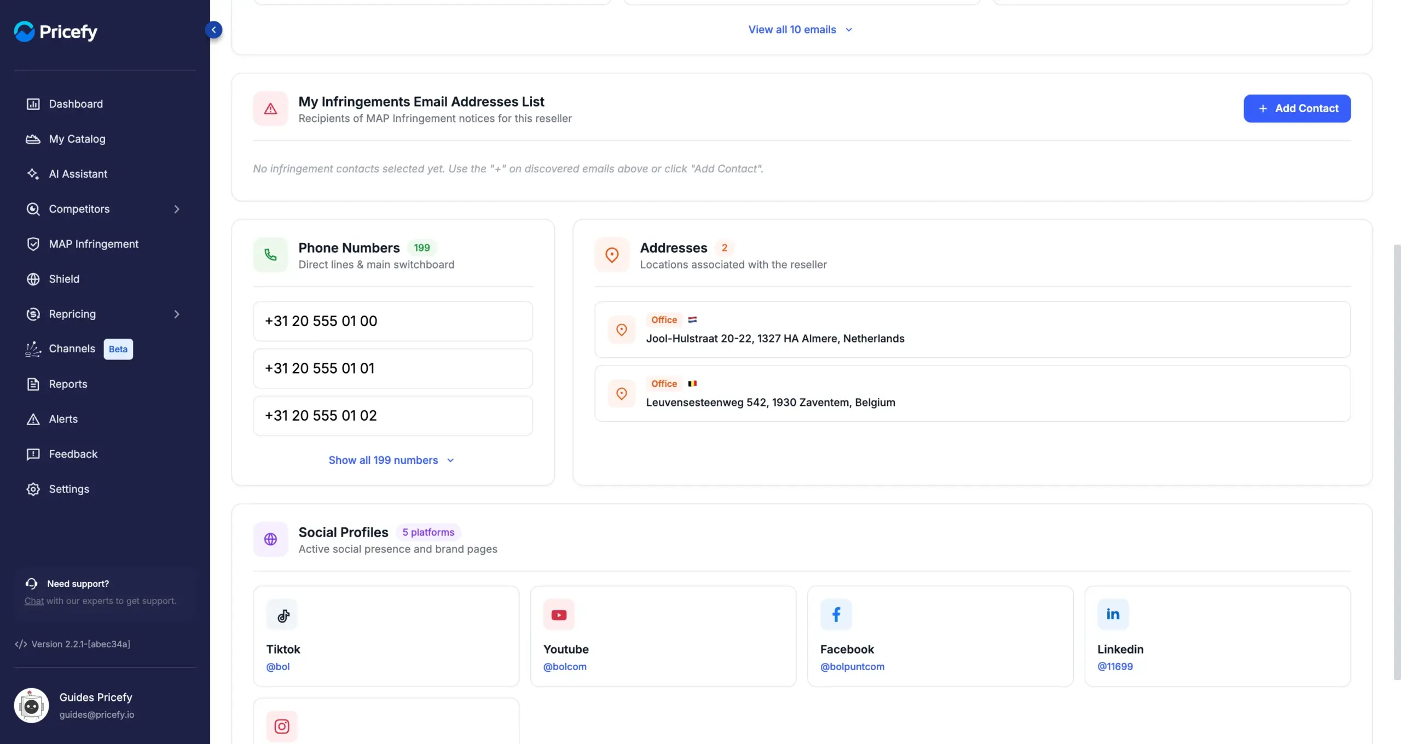
Task: Click the 5 platforms badge
Action: pyautogui.click(x=428, y=532)
